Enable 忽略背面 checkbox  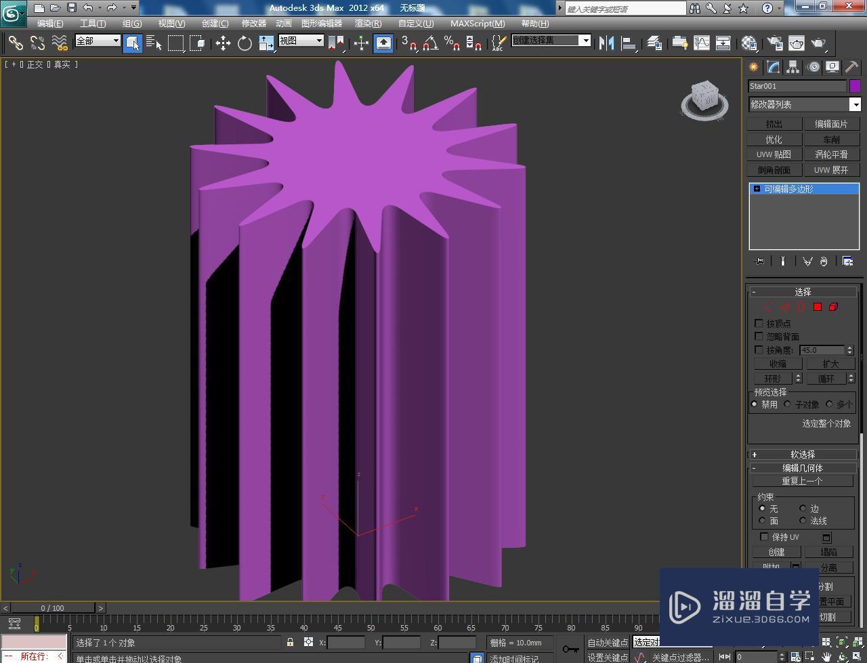pos(759,337)
